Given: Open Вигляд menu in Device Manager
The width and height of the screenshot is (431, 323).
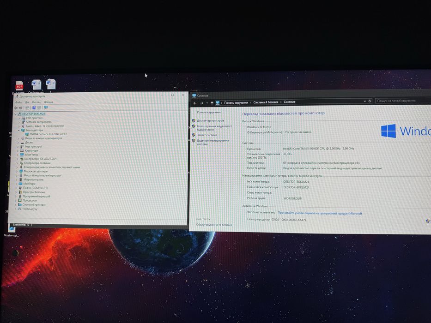Looking at the screenshot, I should tap(36, 102).
